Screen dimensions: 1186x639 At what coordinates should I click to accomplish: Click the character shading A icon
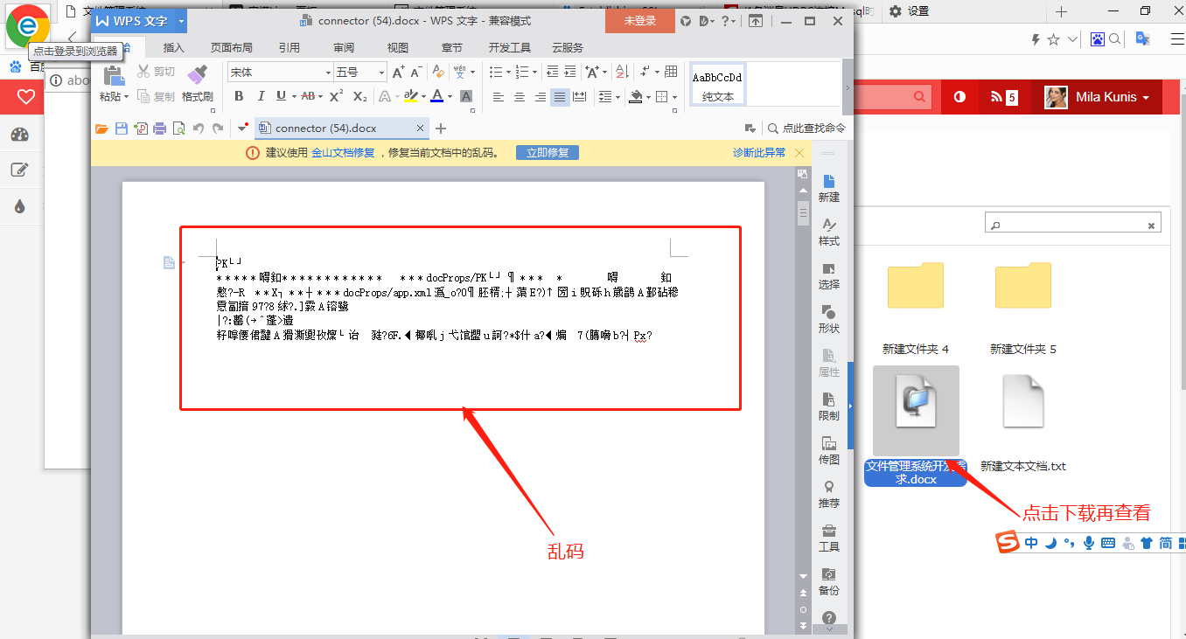(x=466, y=96)
